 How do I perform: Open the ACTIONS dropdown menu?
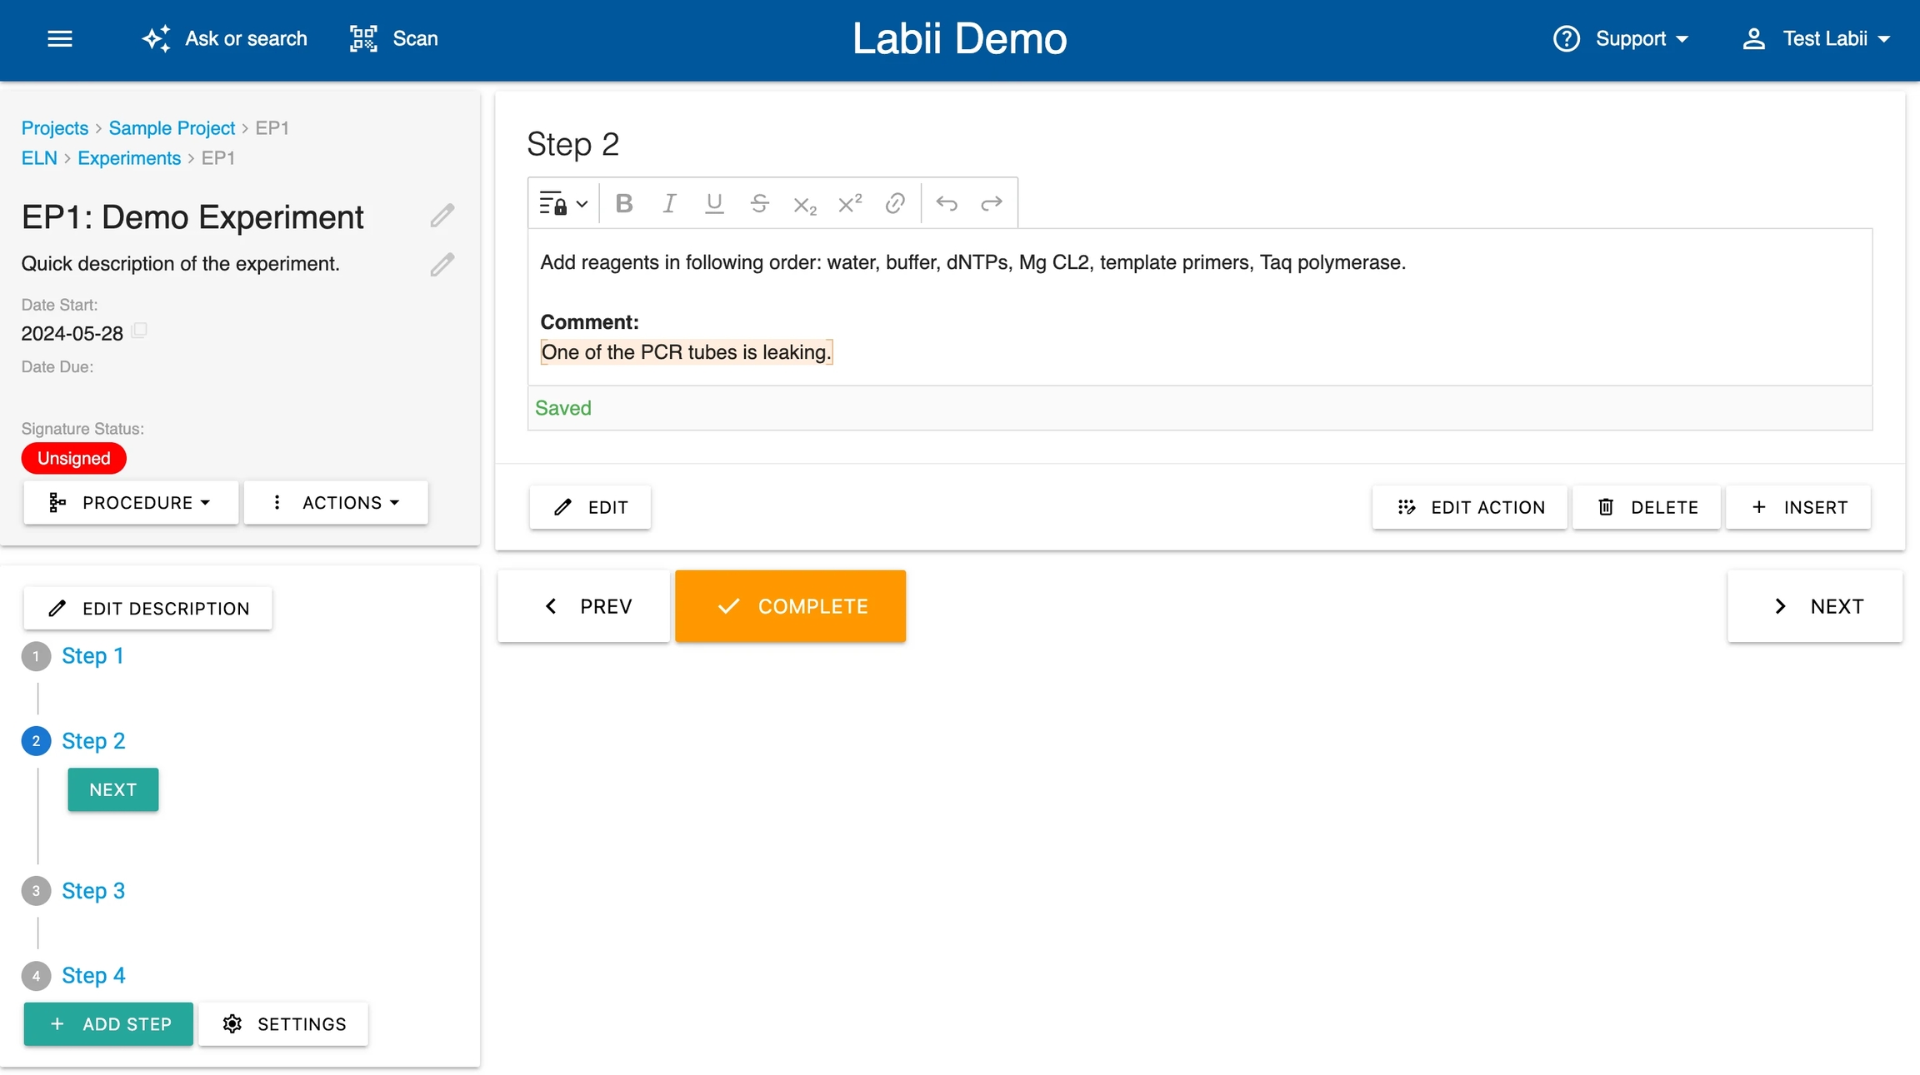336,503
